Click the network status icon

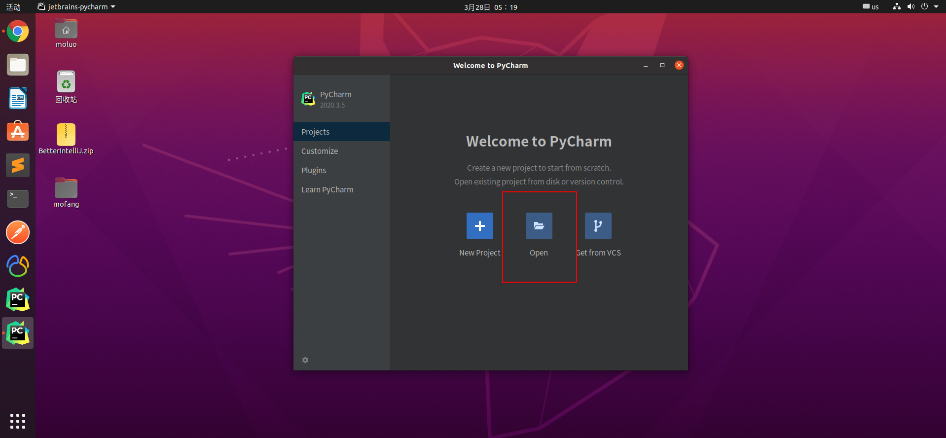897,6
